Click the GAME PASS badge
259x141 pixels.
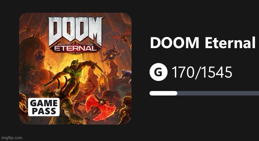coord(44,107)
